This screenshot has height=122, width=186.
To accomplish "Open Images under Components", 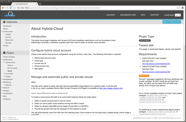I will click(x=8, y=34).
